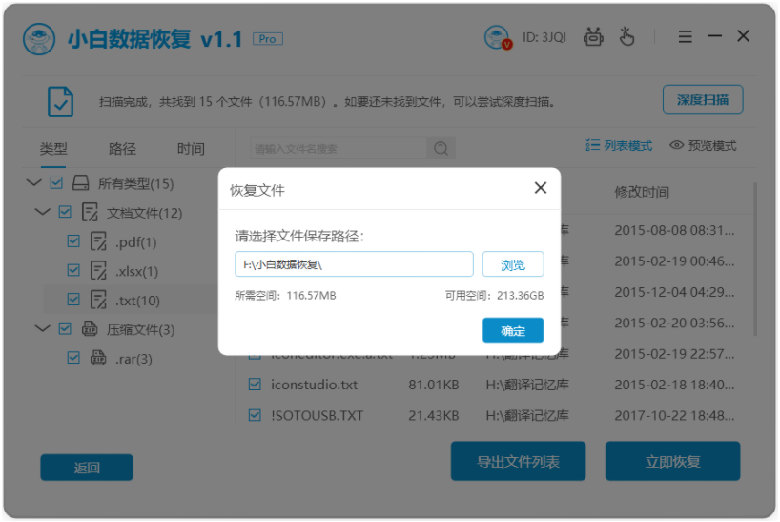Image resolution: width=780 pixels, height=522 pixels.
Task: Switch to the 时间 tab
Action: [x=191, y=149]
